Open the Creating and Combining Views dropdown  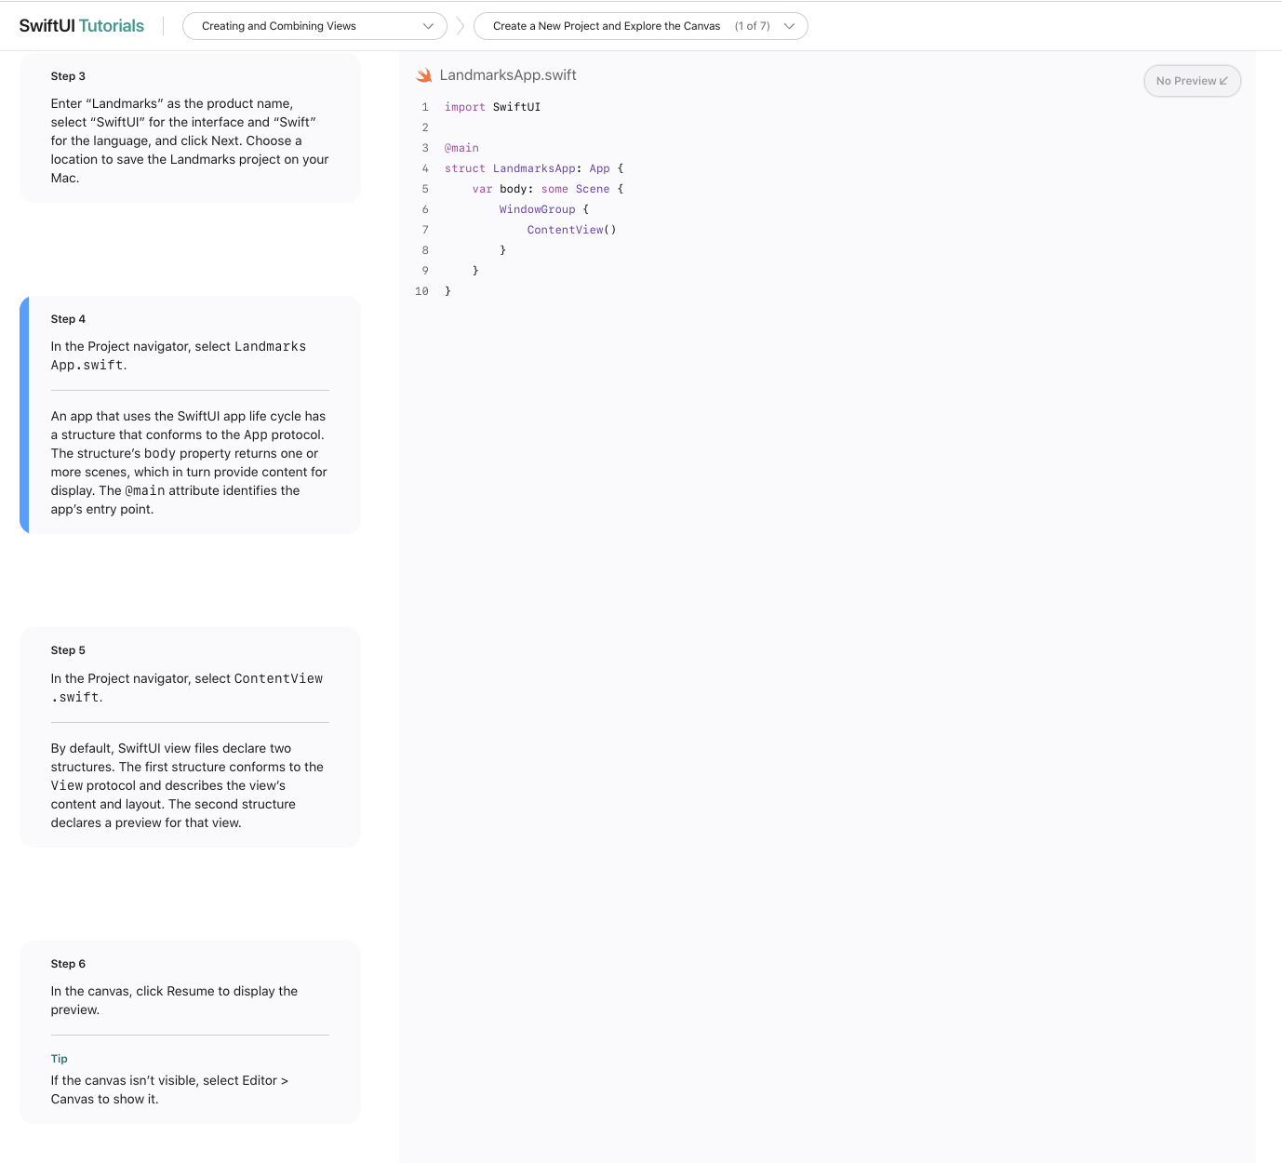point(314,26)
